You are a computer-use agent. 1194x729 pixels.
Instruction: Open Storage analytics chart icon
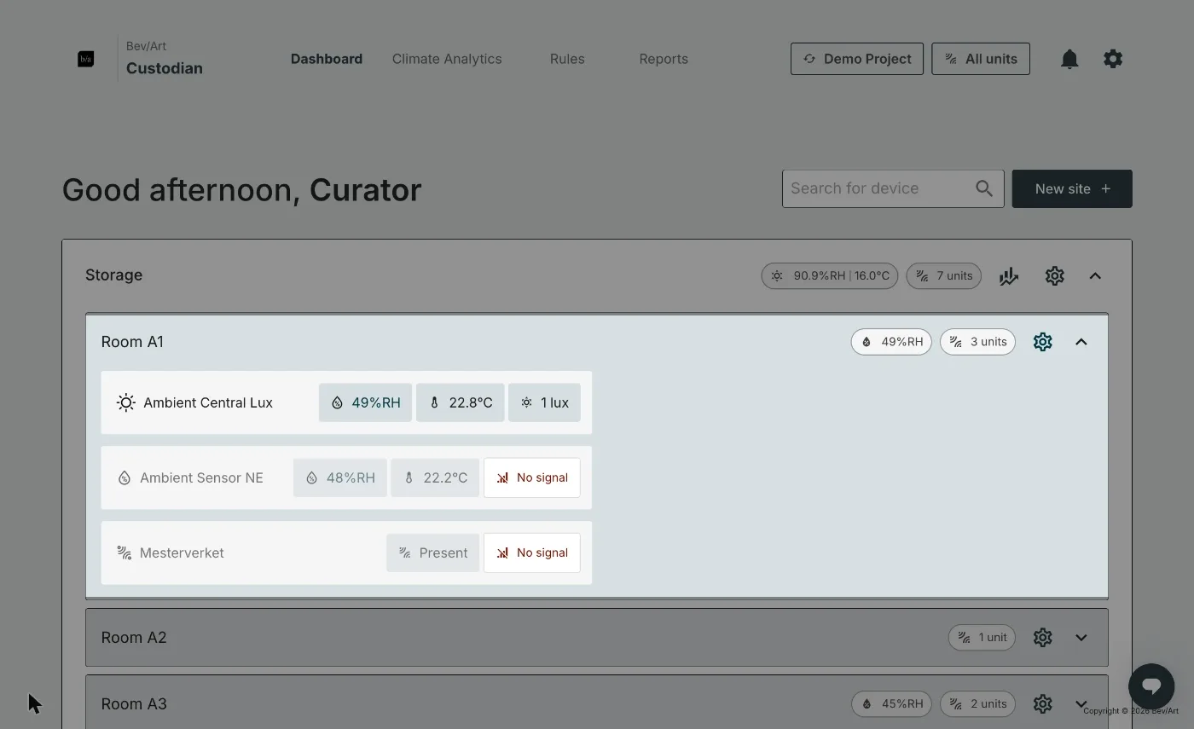pos(1009,275)
